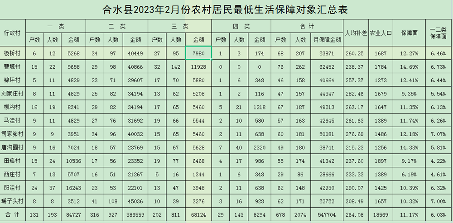The width and height of the screenshot is (453, 223).
Task: Click the 板桥村 row label
Action: (13, 53)
